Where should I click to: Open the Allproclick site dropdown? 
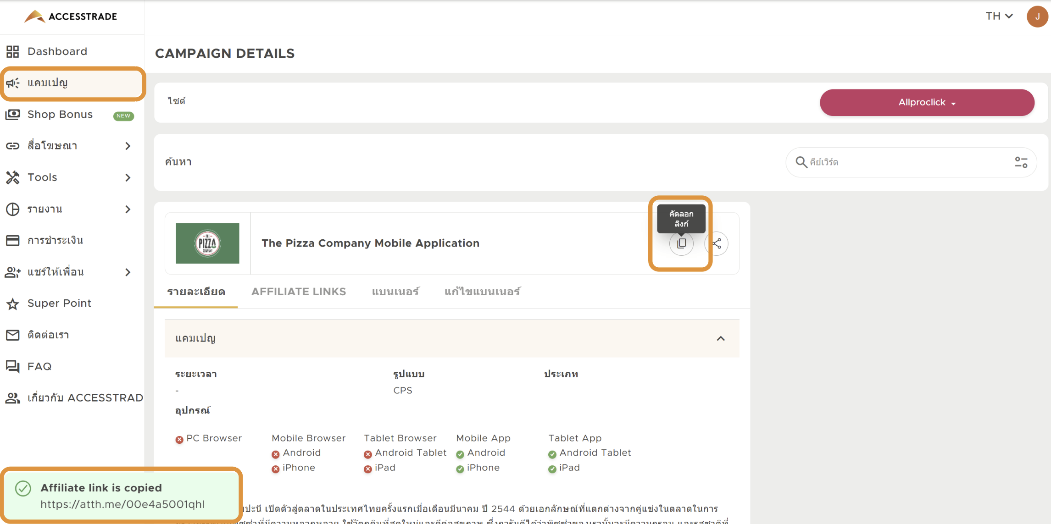[927, 103]
